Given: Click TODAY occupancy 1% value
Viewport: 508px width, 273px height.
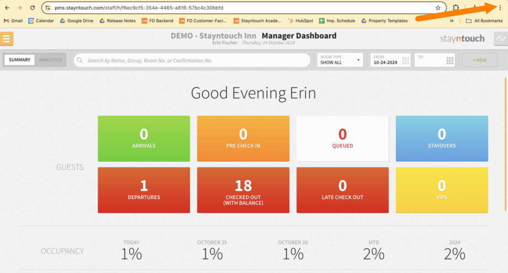Looking at the screenshot, I should click(x=131, y=254).
